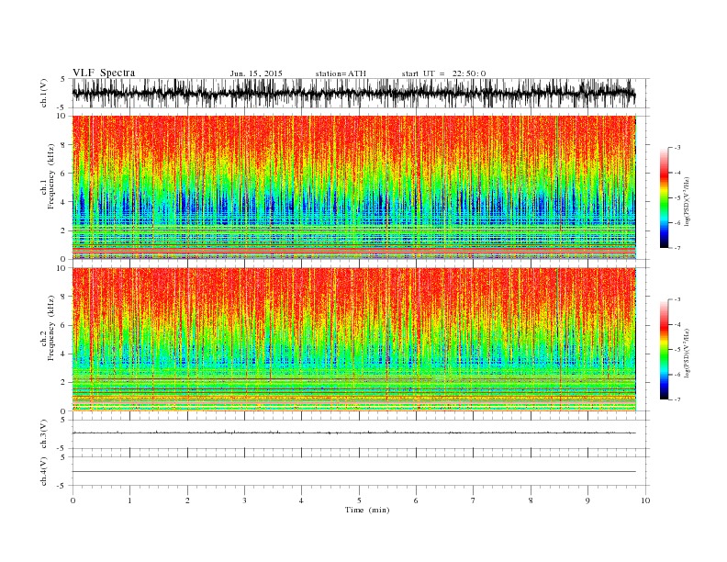
Task: Click ch.2 spectrogram '6' kHz tick label
Action: point(64,325)
